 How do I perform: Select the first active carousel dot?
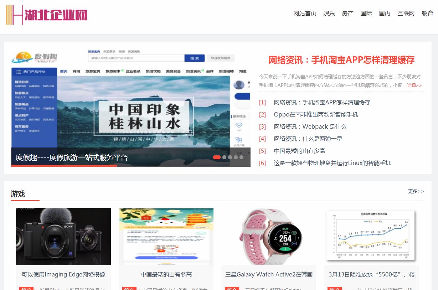[217, 157]
